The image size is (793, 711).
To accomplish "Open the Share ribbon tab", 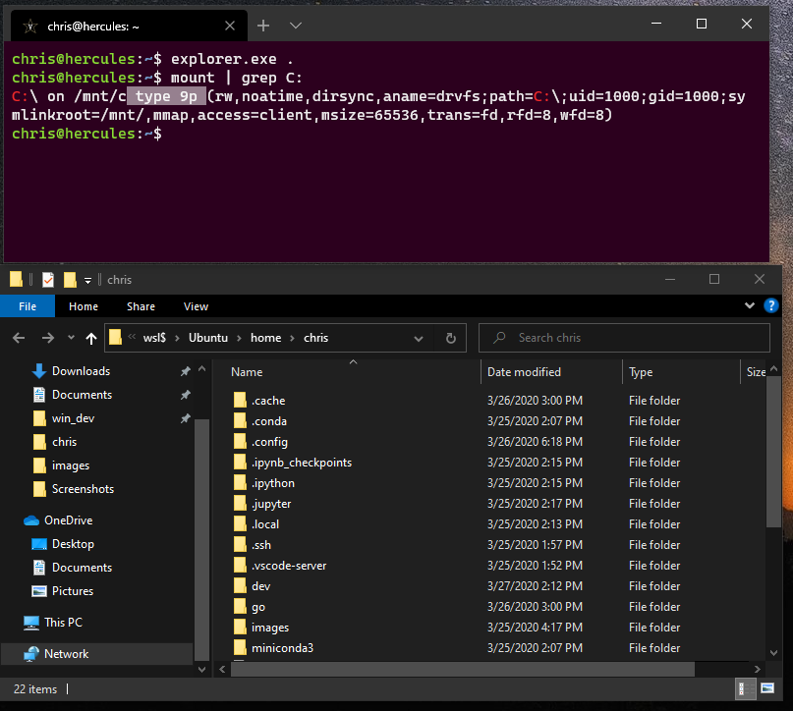I will (x=141, y=305).
